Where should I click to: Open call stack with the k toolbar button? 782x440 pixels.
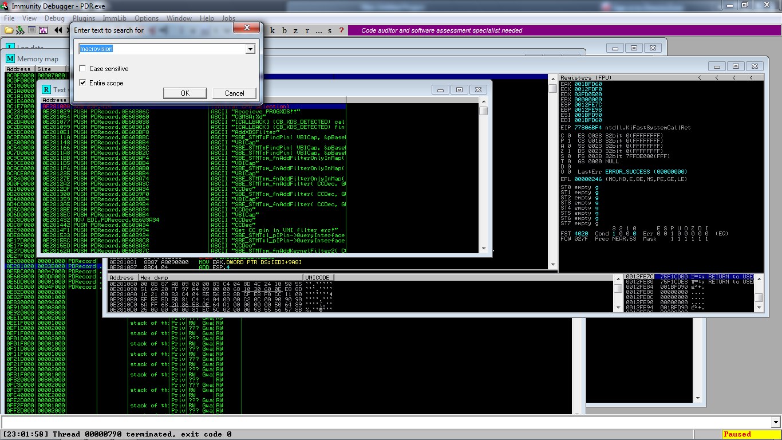point(272,30)
